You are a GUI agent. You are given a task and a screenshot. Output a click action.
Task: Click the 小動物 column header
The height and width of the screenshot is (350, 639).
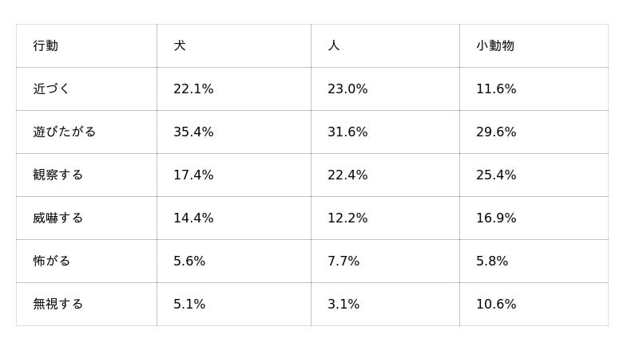click(x=495, y=46)
